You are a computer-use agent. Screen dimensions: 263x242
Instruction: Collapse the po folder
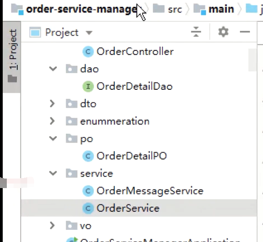pyautogui.click(x=53, y=139)
